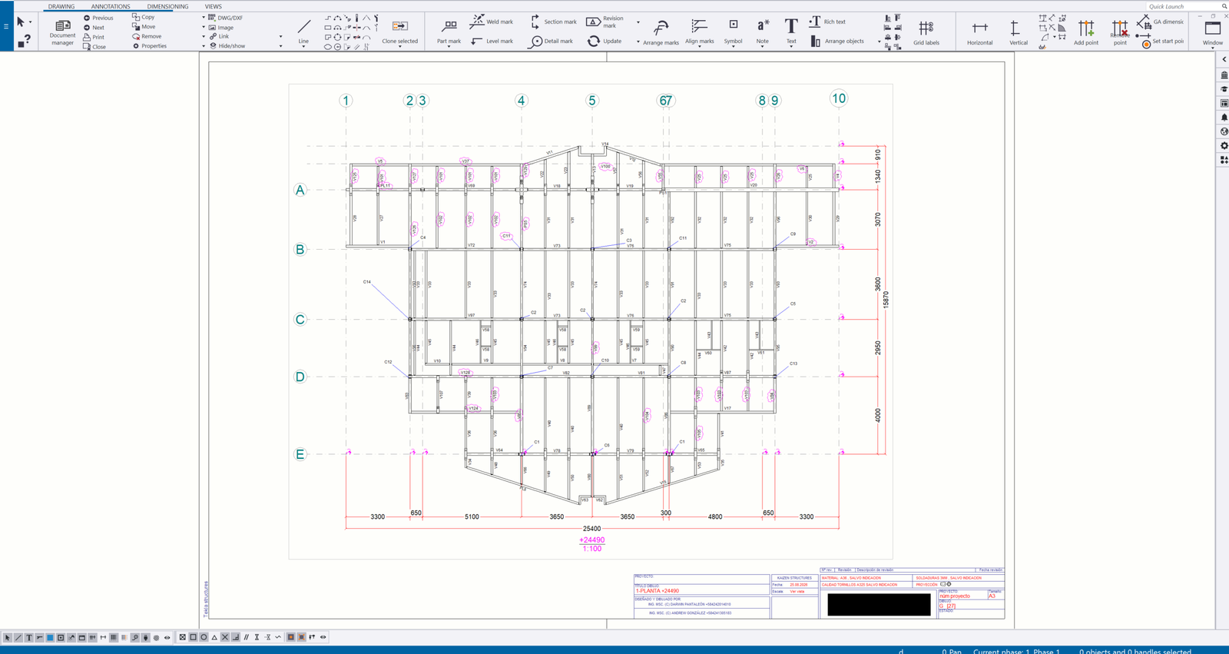Click the Align marks icon
1229x654 pixels.
click(x=699, y=28)
